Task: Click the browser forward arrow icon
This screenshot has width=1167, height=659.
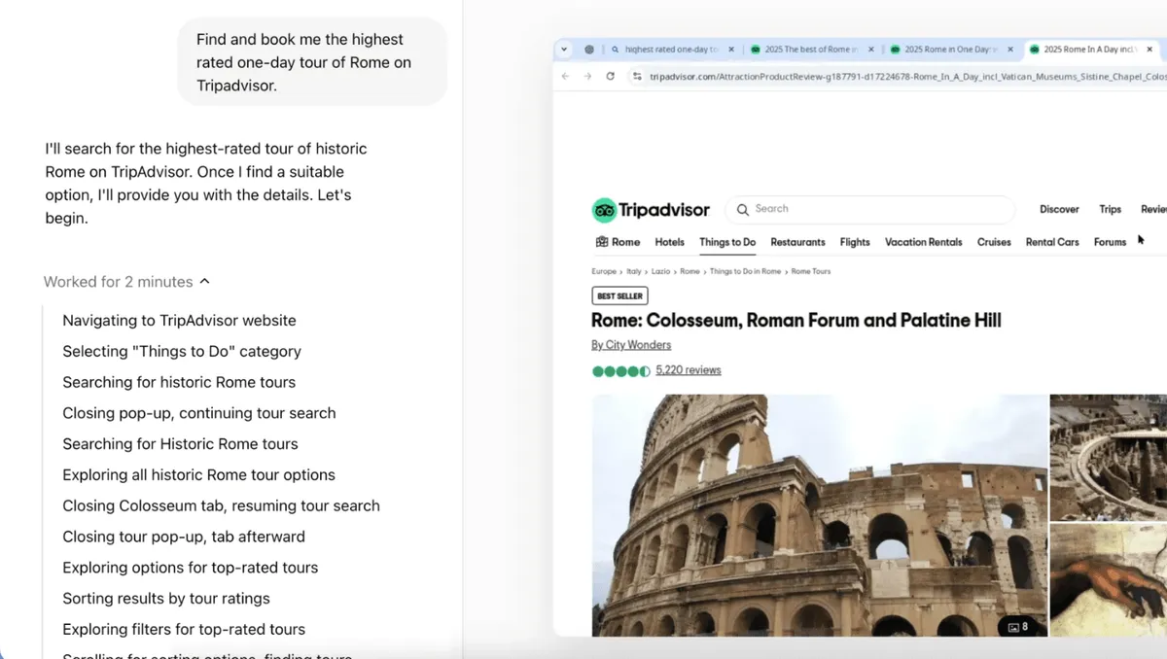Action: (x=586, y=76)
